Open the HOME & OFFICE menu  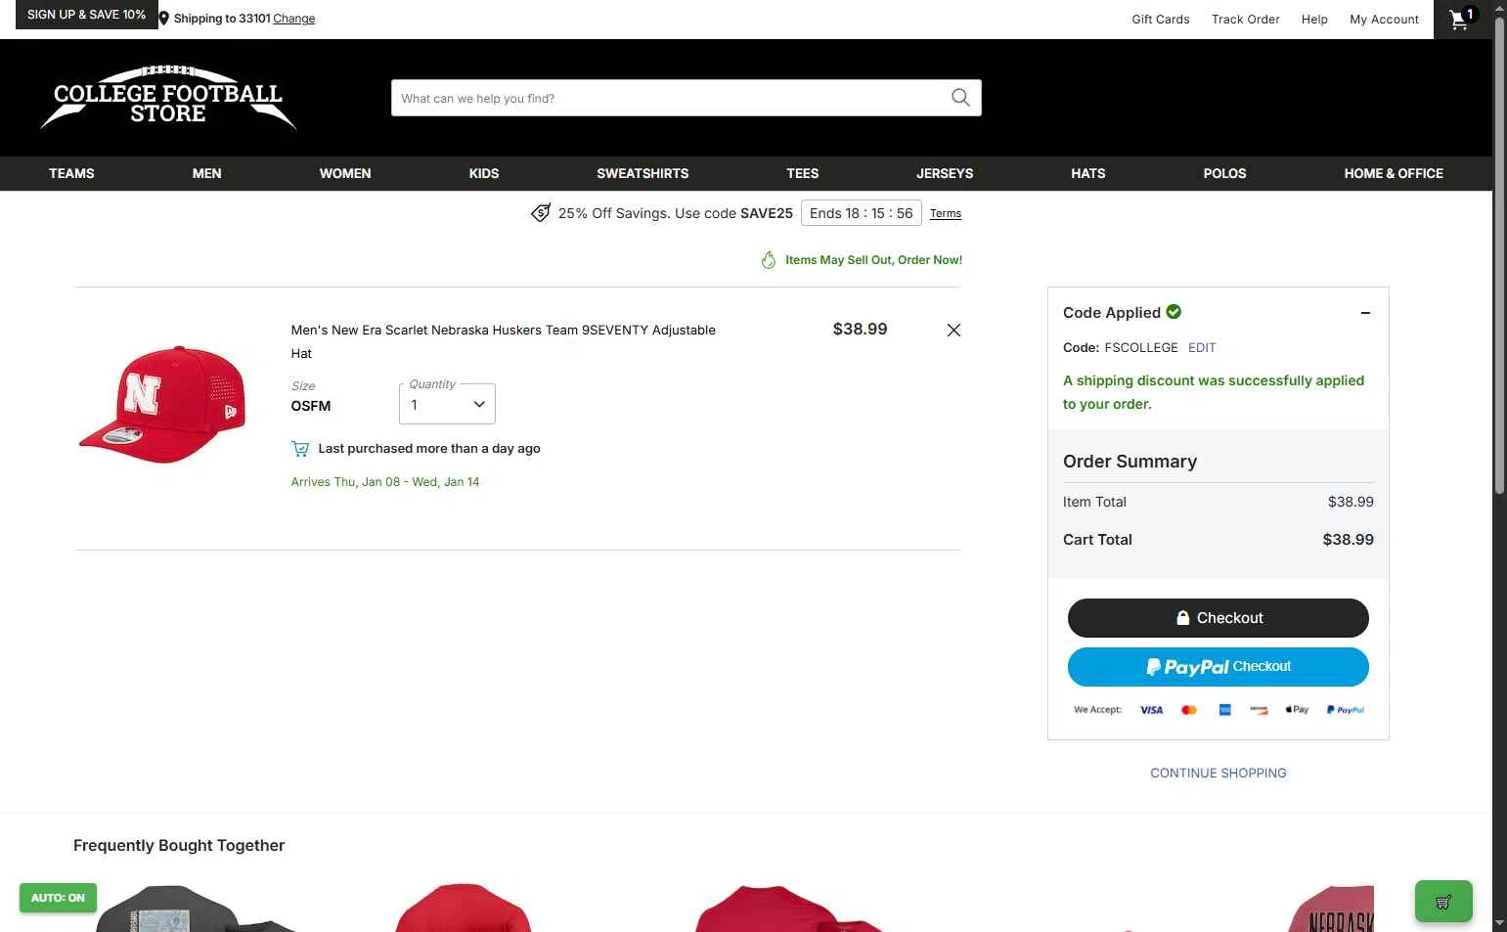(x=1394, y=173)
